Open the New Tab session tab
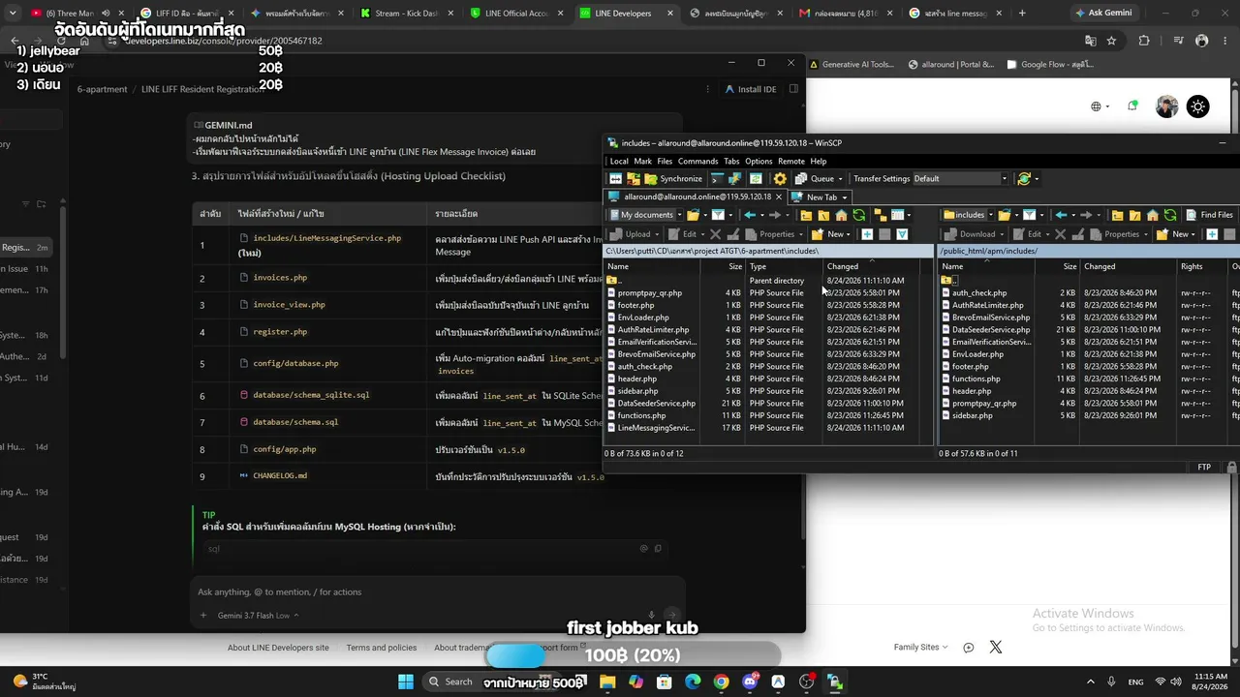 tap(820, 197)
